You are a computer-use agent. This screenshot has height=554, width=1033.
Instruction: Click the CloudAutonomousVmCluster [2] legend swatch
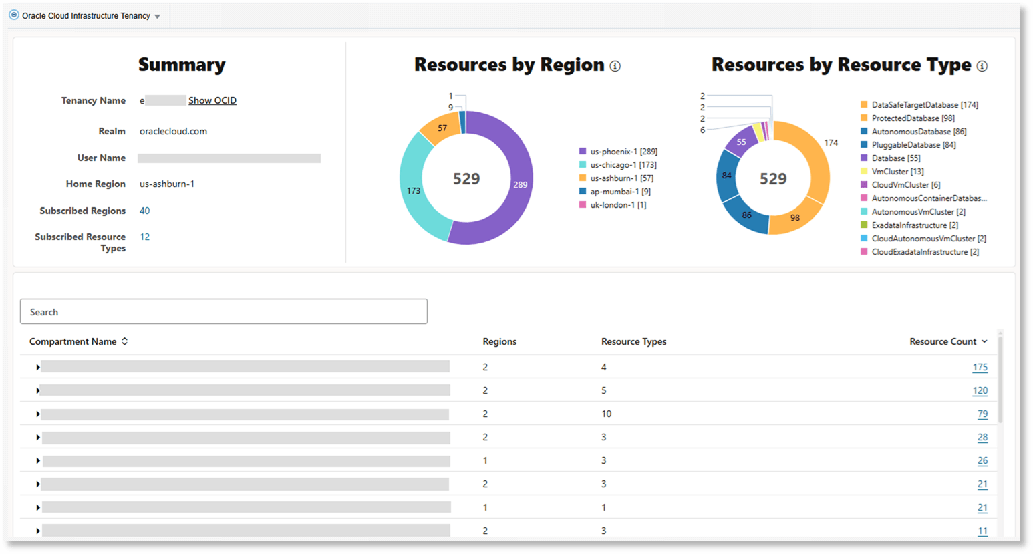coord(864,239)
